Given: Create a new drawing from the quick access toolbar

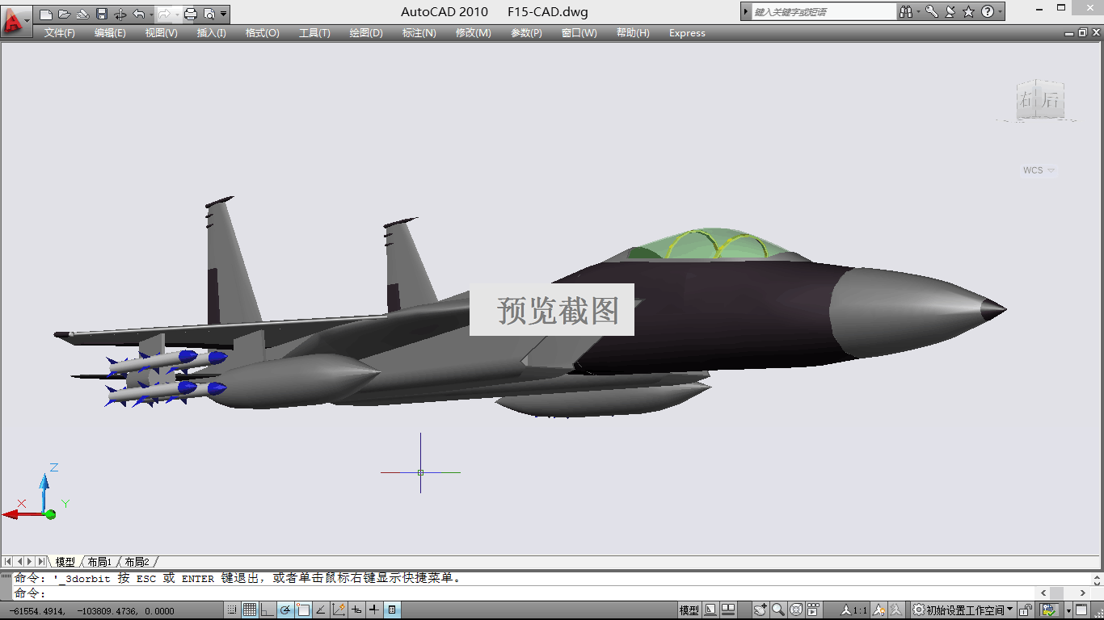Looking at the screenshot, I should pos(46,14).
